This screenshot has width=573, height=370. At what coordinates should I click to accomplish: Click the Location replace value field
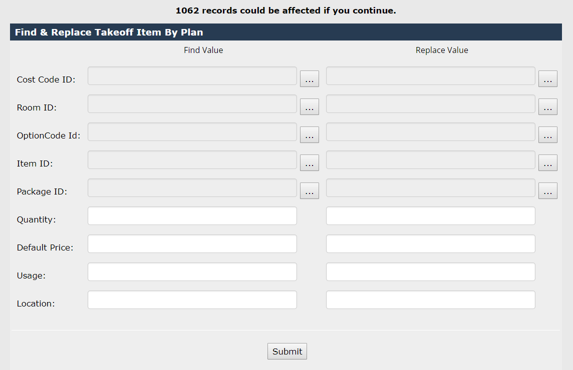click(430, 300)
